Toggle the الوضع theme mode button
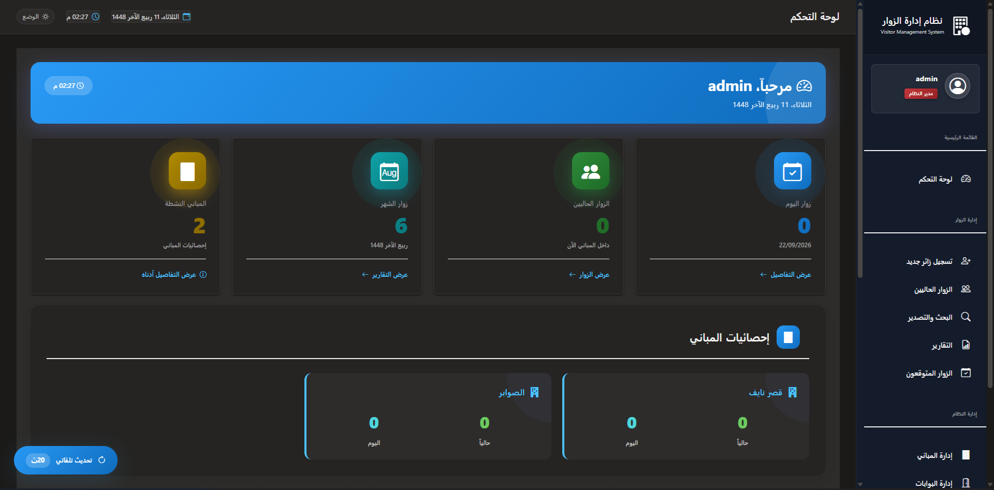 [35, 17]
